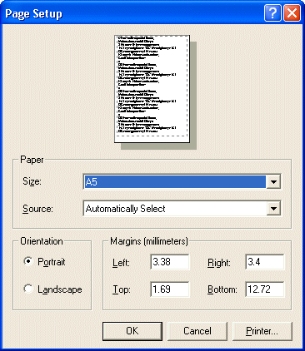Click the question mark help icon

(x=272, y=13)
